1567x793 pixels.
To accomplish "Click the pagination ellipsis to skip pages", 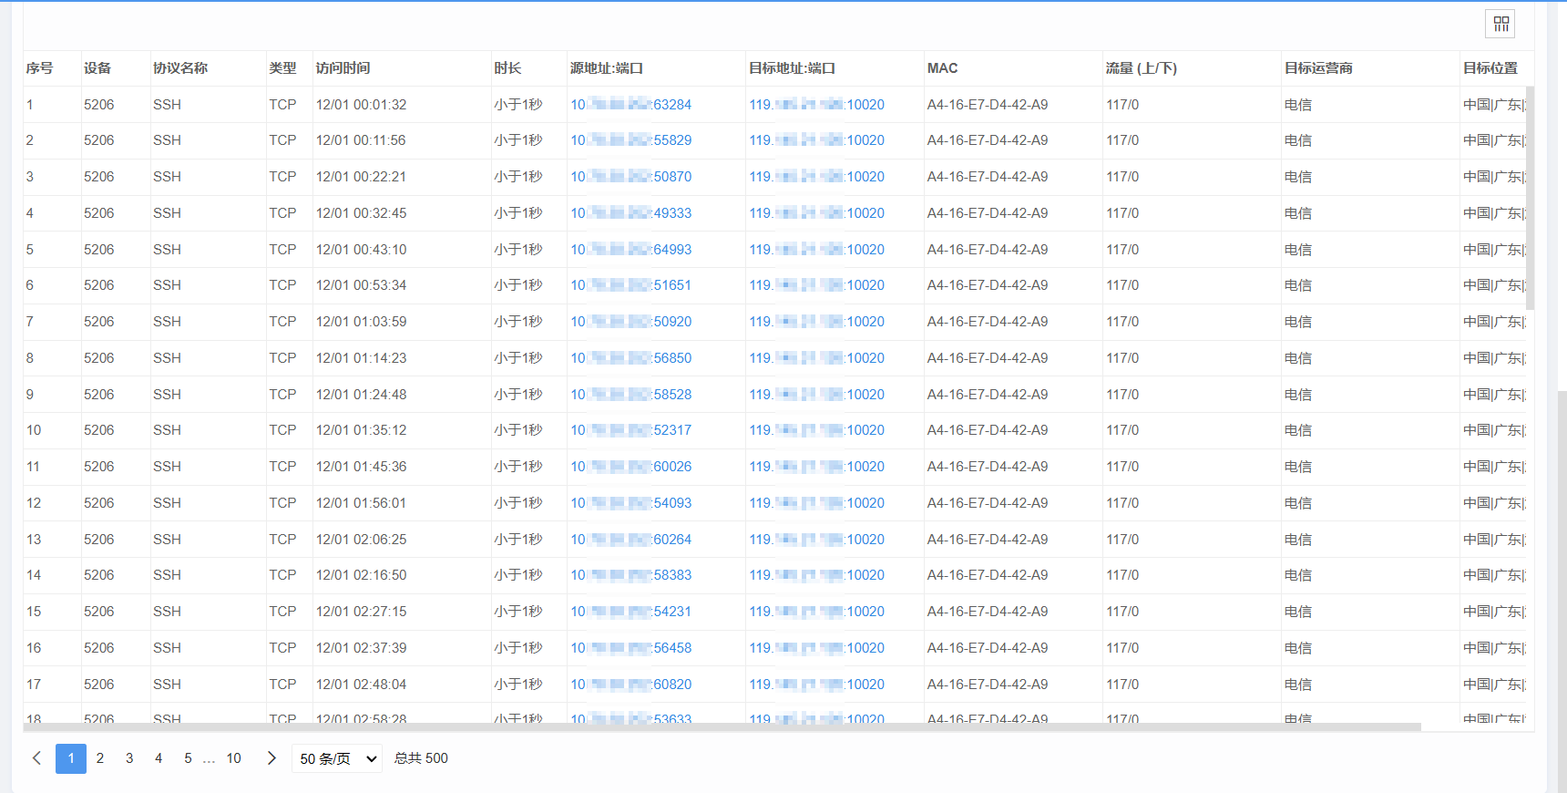I will pyautogui.click(x=209, y=758).
